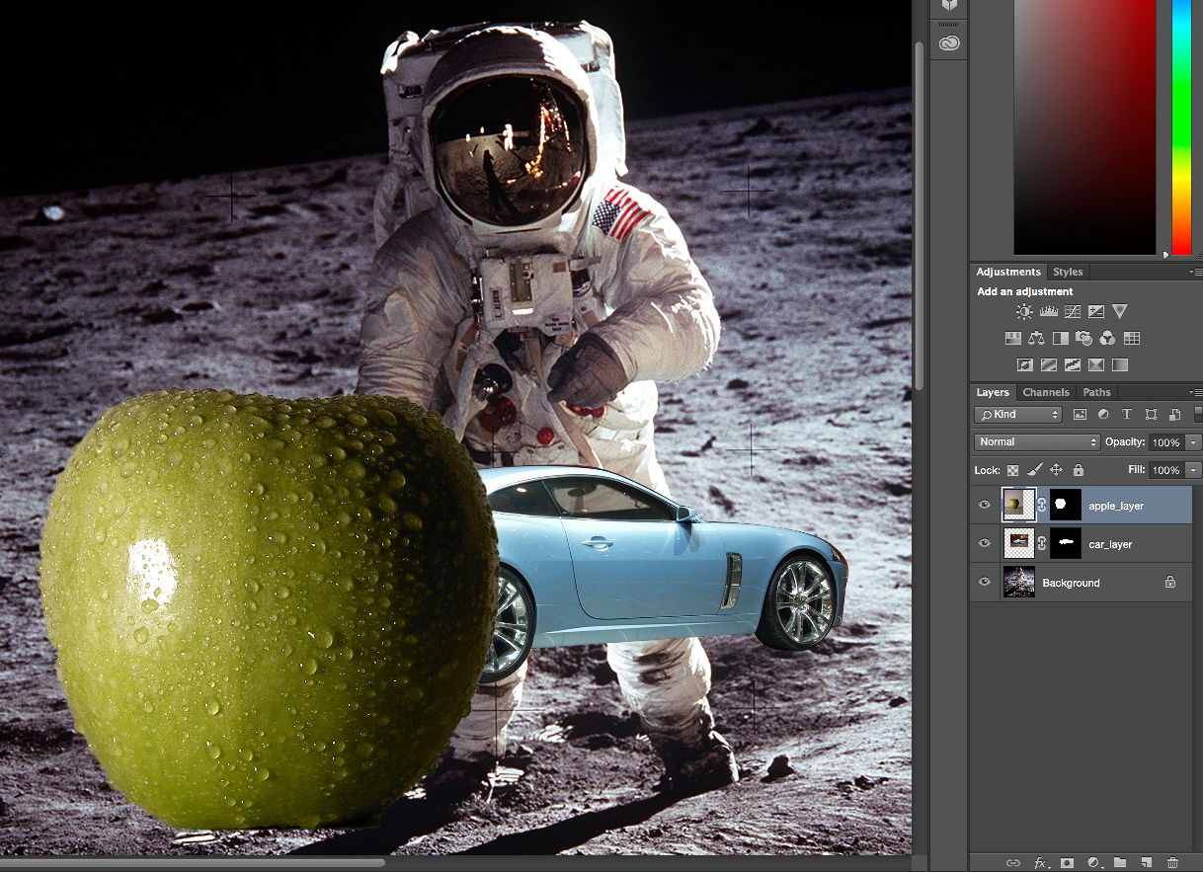
Task: Add a Levels adjustment layer
Action: pos(1048,311)
